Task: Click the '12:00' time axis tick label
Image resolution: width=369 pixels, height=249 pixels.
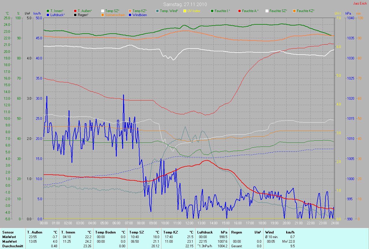Action: 189,223
